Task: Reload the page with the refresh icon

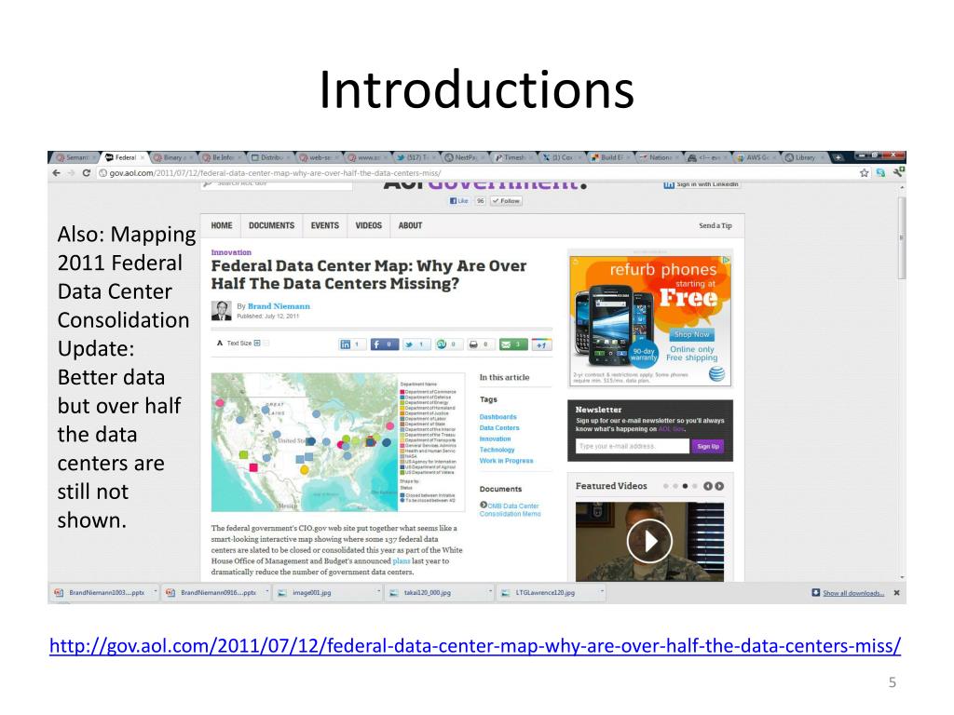Action: pyautogui.click(x=87, y=173)
